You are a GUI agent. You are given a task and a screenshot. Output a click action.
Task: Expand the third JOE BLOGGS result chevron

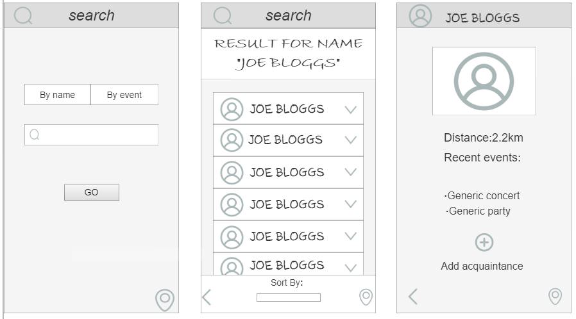point(351,172)
